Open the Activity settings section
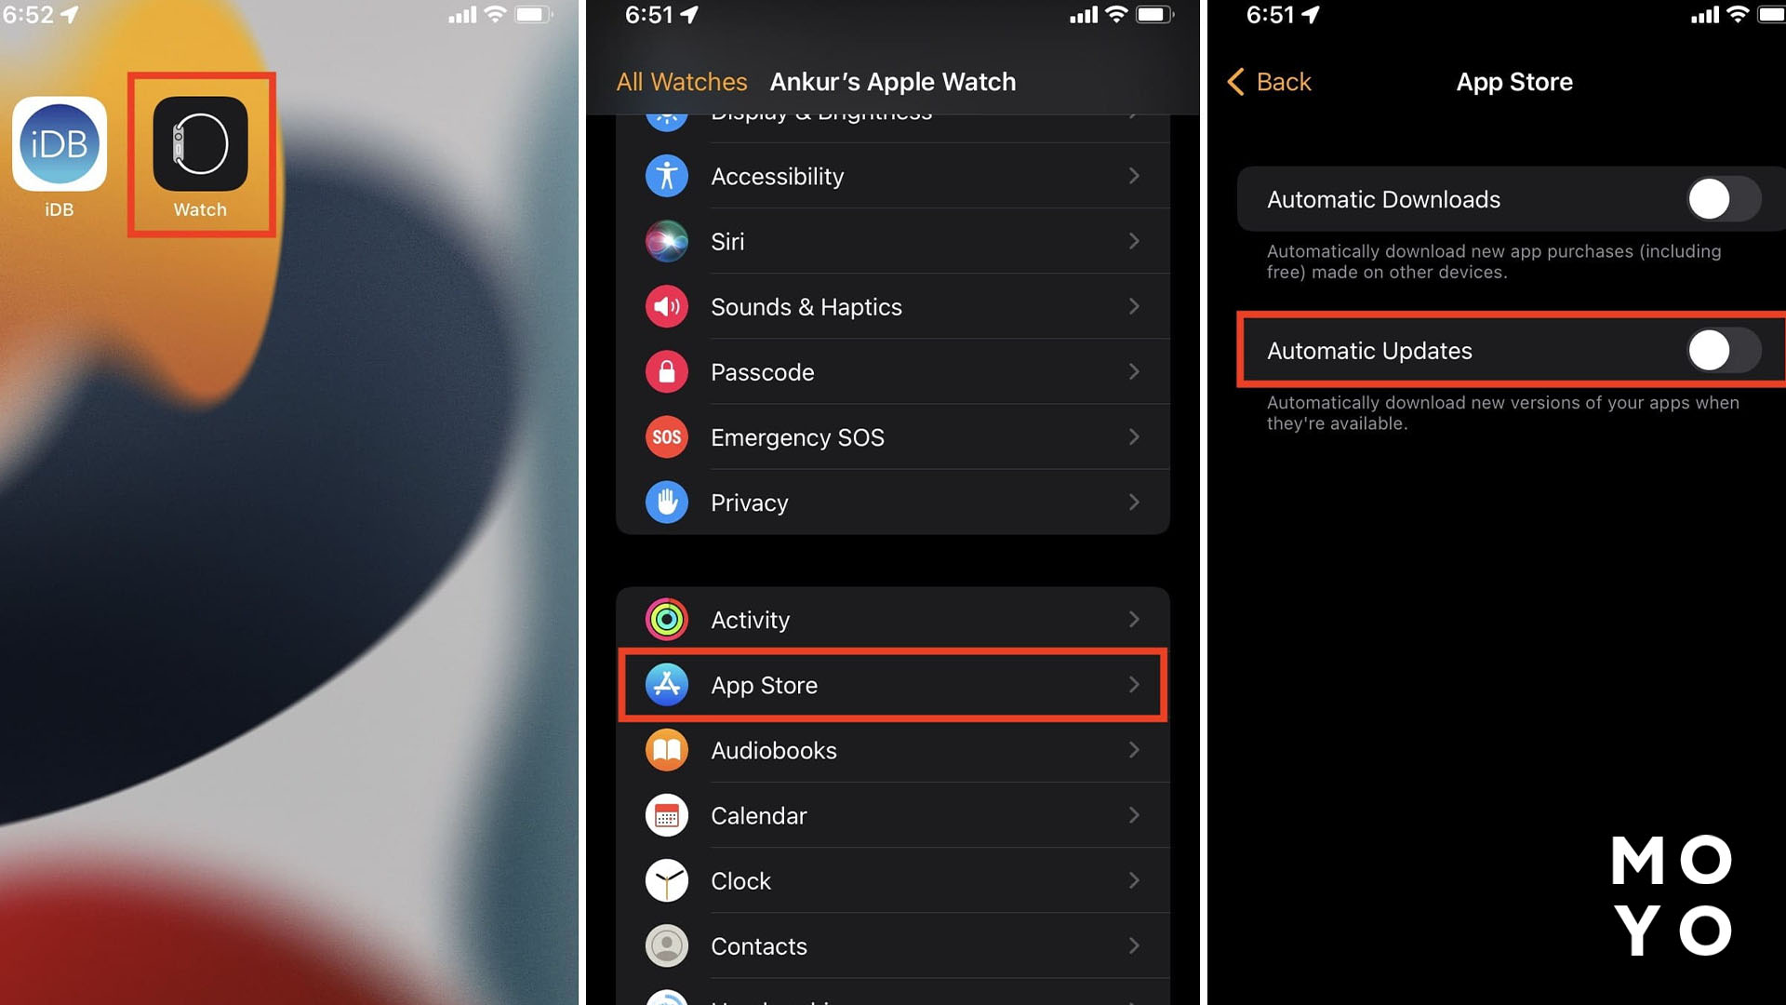1786x1005 pixels. coord(893,620)
